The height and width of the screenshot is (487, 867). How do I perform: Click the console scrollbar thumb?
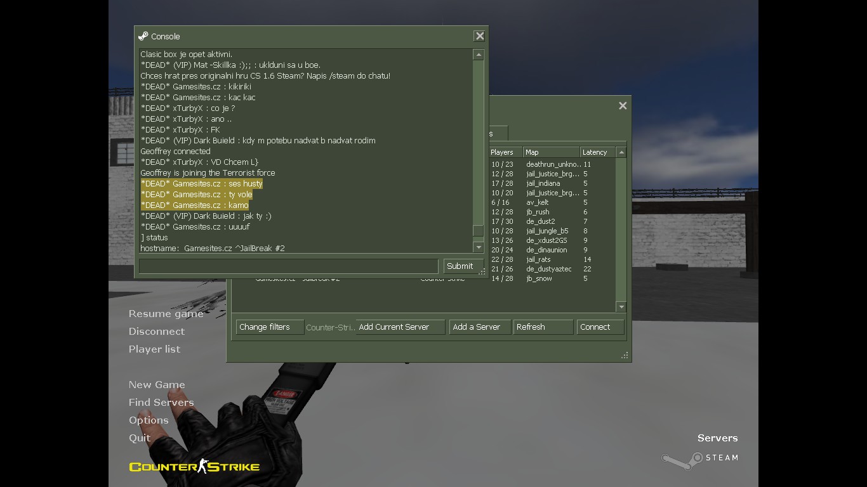coord(479,231)
